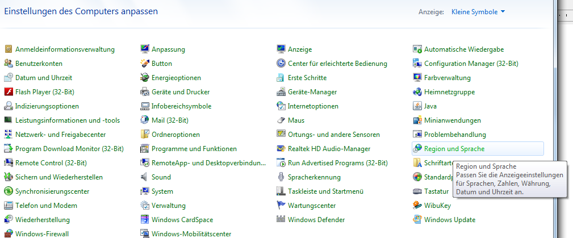
Task: Open the Infobereichsymbole link
Action: click(x=182, y=106)
